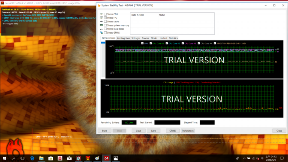Open the Photos app taskbar icon
This screenshot has width=288, height=162.
click(116, 158)
